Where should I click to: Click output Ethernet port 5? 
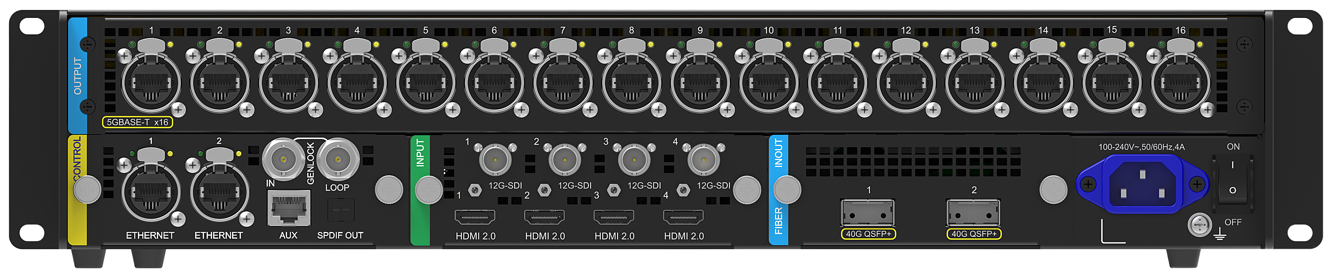(x=425, y=83)
